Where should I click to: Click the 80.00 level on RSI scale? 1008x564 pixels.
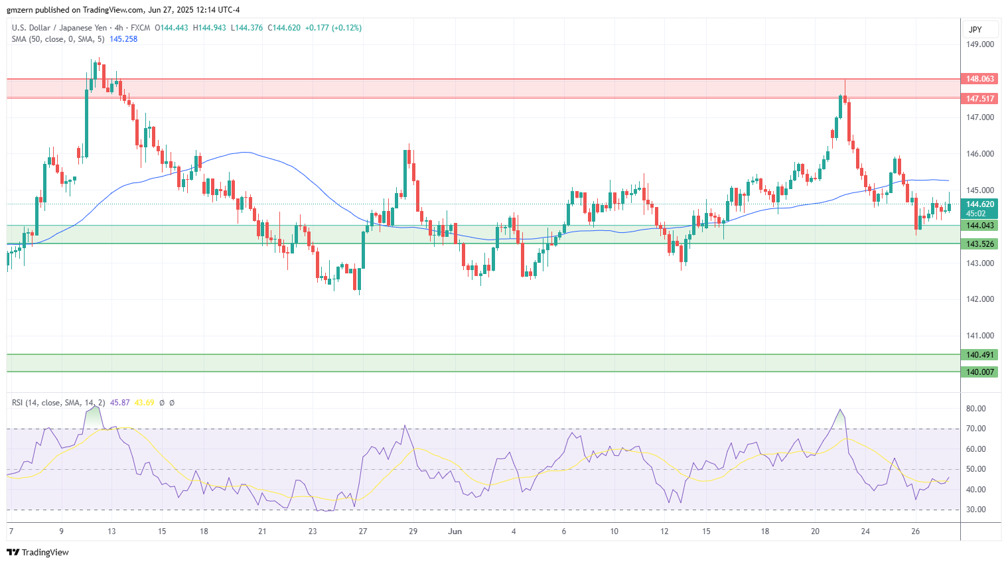tap(975, 409)
